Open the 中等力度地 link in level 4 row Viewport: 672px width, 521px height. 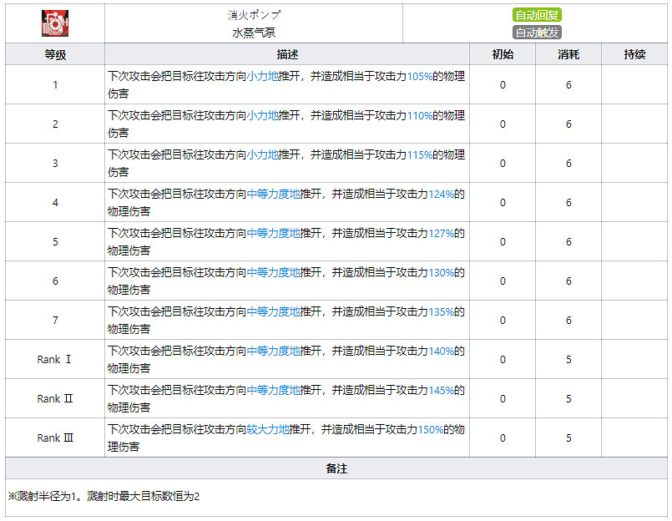(x=273, y=194)
